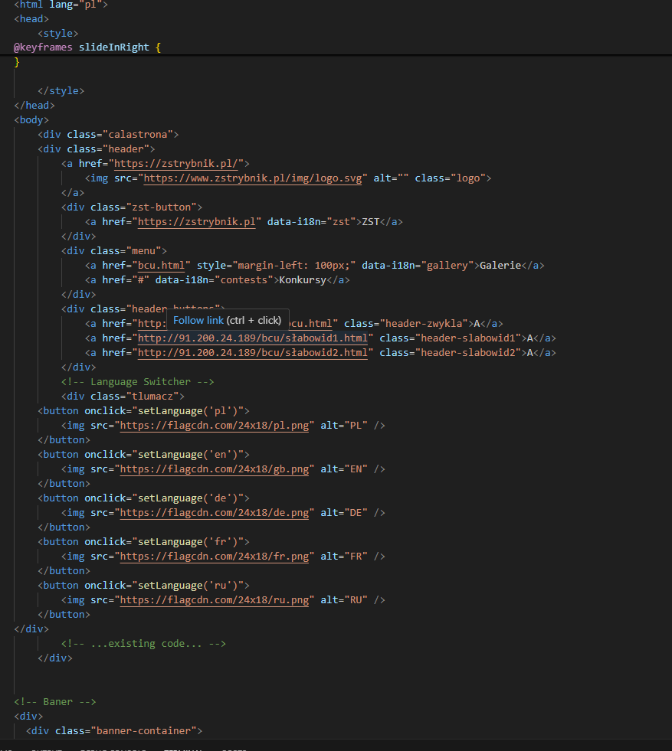Image resolution: width=672 pixels, height=751 pixels.
Task: Click the "Follow link" tooltip text
Action: [x=198, y=320]
